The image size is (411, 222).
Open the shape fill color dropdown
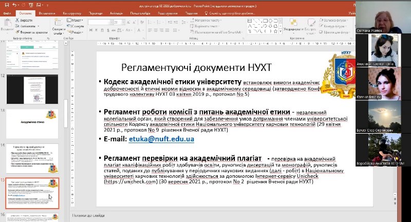(333, 20)
